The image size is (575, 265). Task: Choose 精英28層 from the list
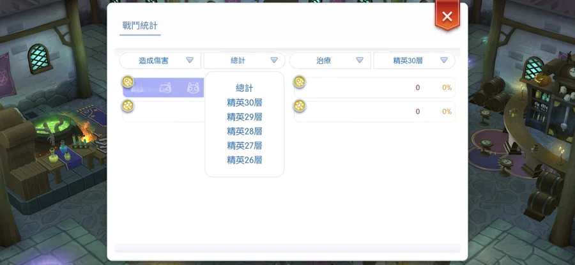click(x=244, y=131)
